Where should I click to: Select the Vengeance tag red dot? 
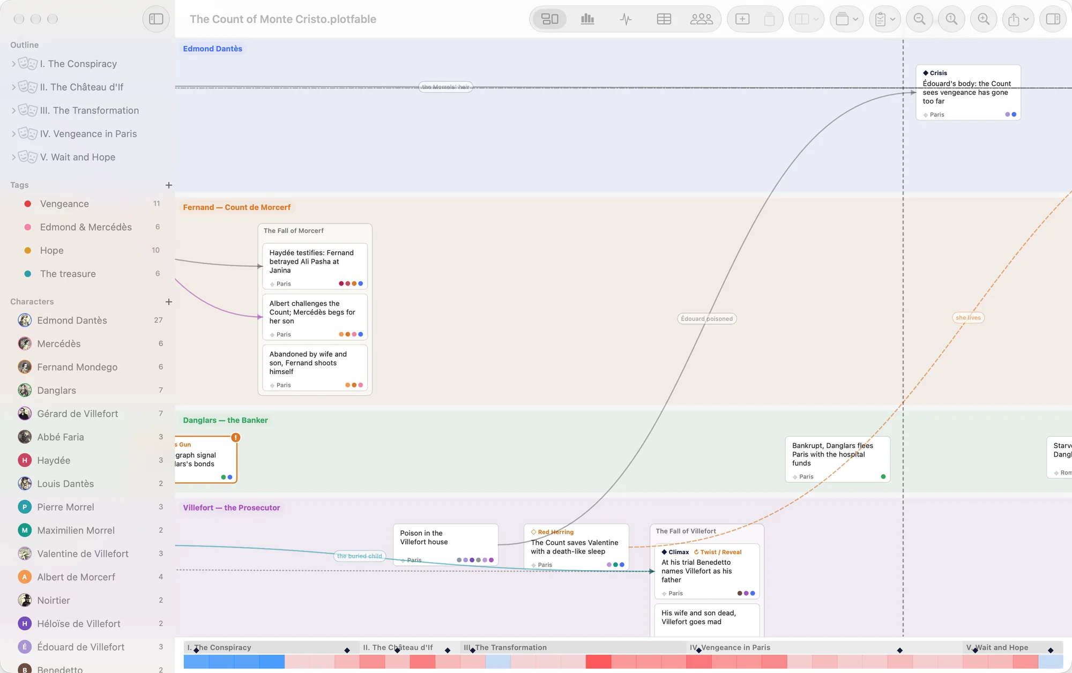tap(28, 204)
